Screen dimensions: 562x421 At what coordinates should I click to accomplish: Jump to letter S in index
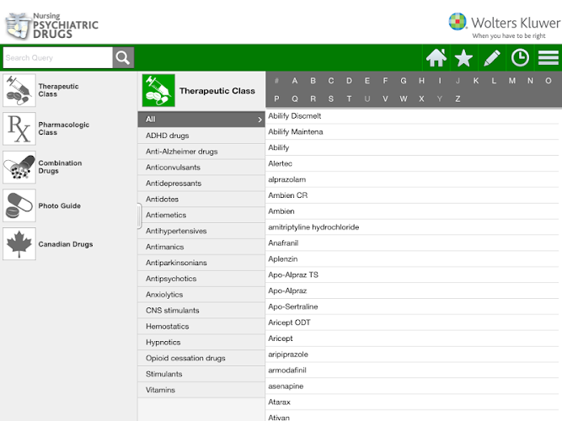(x=331, y=99)
